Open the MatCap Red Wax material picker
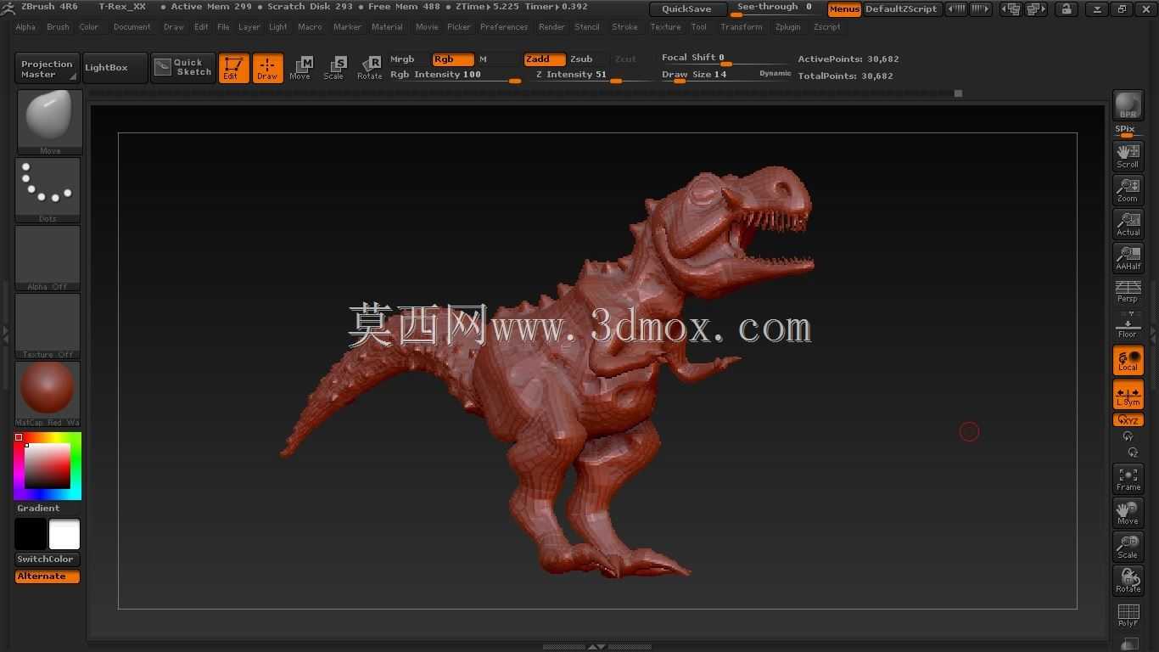The image size is (1159, 652). (x=48, y=393)
